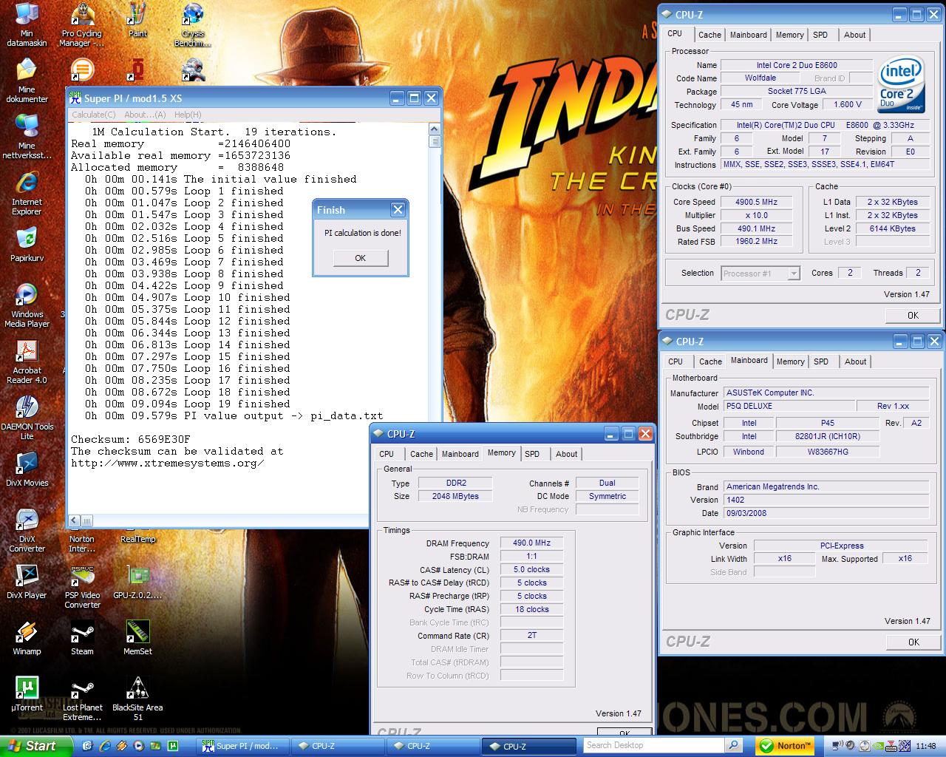Switch to CPU tab in Memory CPU-Z window
946x757 pixels.
(387, 454)
